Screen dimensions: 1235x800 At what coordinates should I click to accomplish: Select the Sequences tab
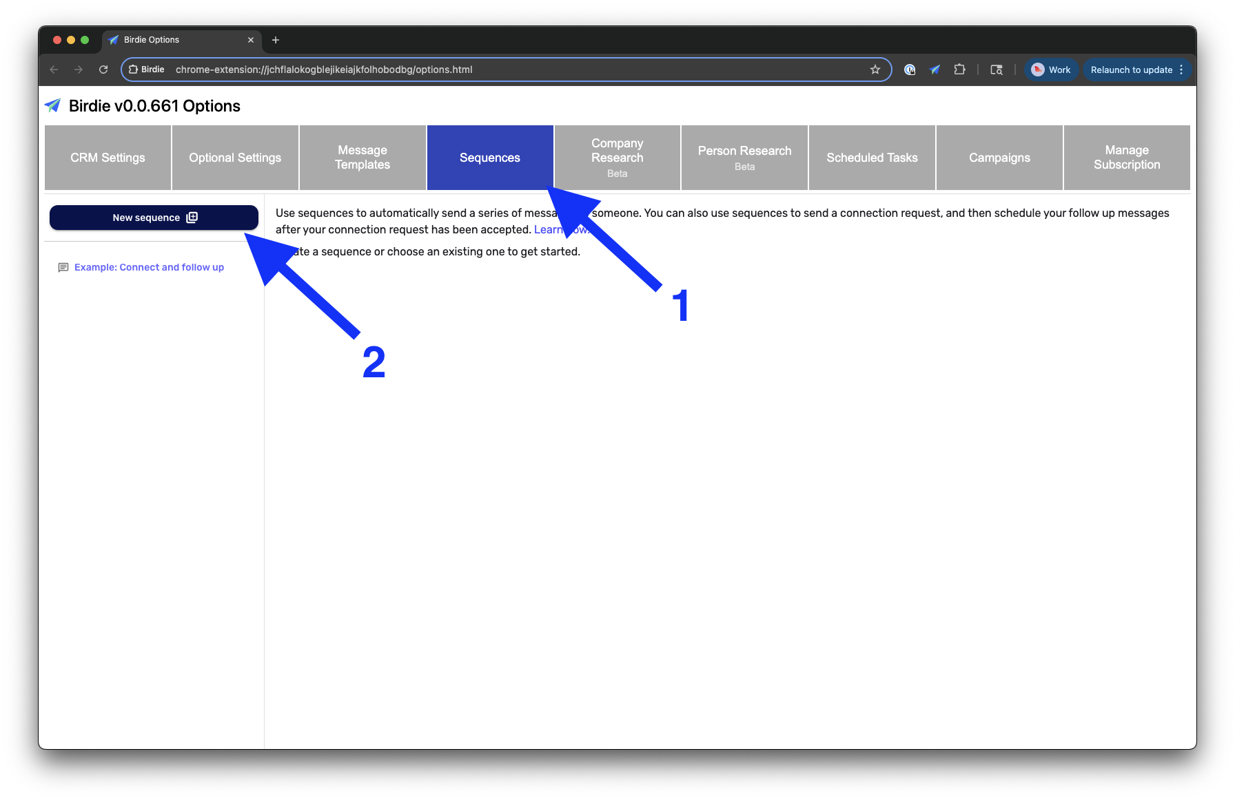pyautogui.click(x=490, y=158)
